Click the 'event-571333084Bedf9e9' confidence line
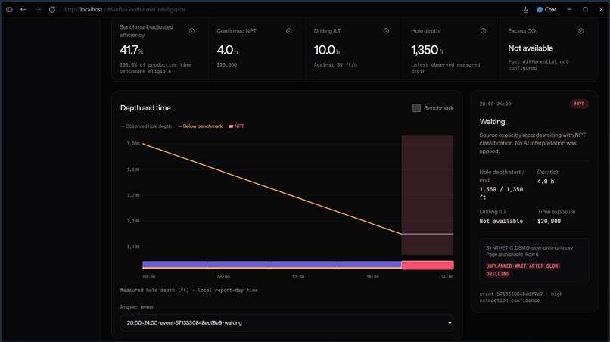 (x=521, y=297)
